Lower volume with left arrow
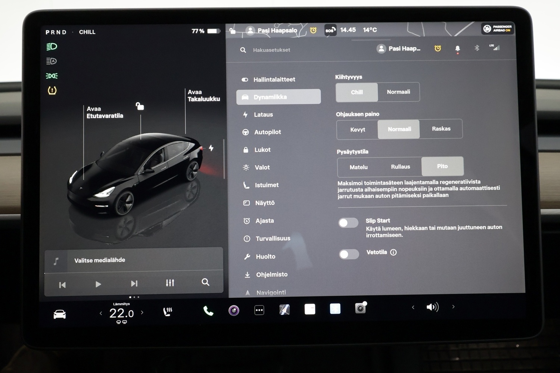Viewport: 560px width, 373px height. pyautogui.click(x=413, y=307)
